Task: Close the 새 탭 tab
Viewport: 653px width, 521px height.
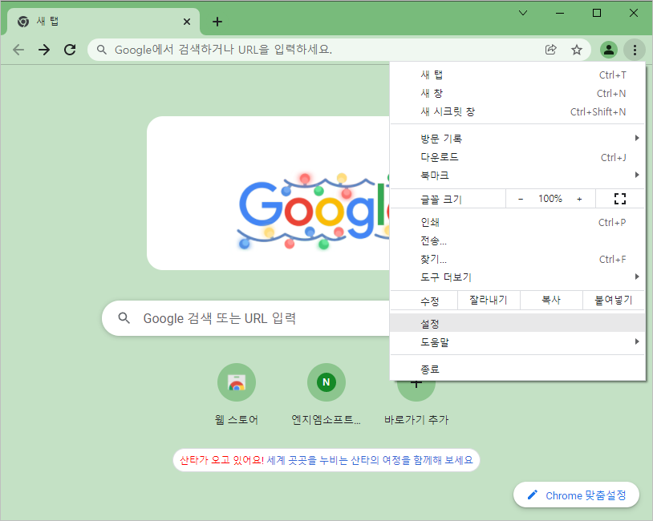Action: tap(187, 22)
